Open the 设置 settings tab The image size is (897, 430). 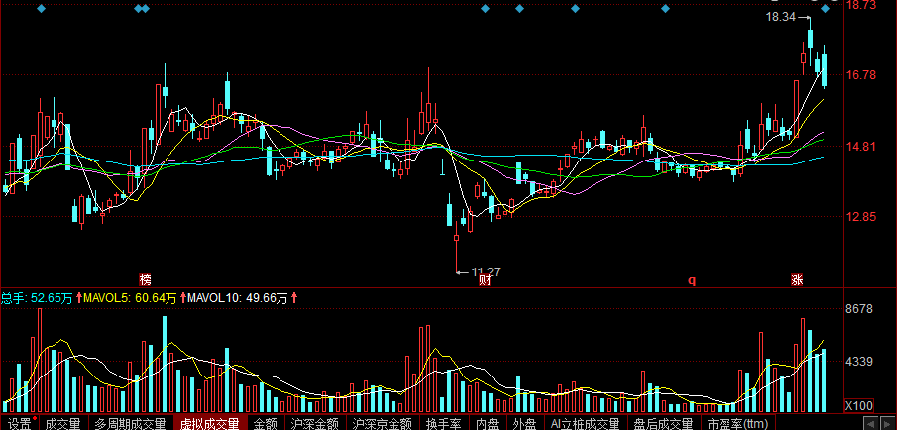[x=20, y=424]
